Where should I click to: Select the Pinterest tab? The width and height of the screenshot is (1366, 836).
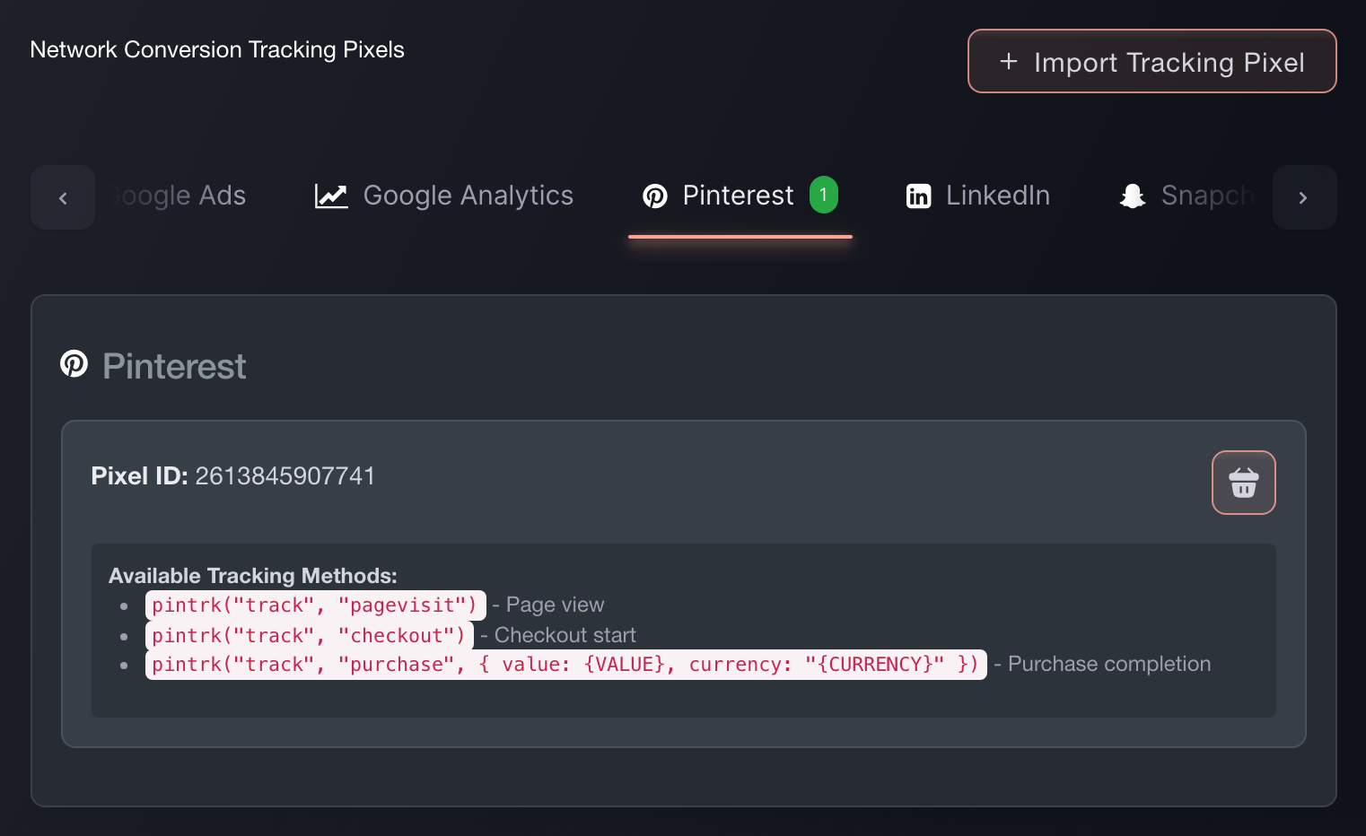tap(740, 196)
